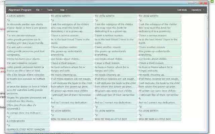The height and width of the screenshot is (134, 215).
Task: Select 'WHe HE WAS A LITTLE BOY' in third column
Action: pos(116,119)
